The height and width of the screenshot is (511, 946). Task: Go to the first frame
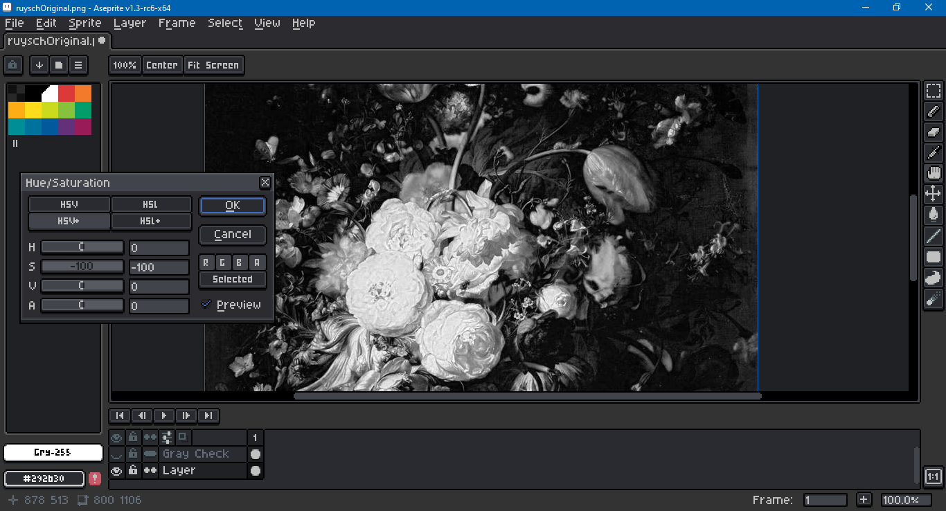[120, 415]
